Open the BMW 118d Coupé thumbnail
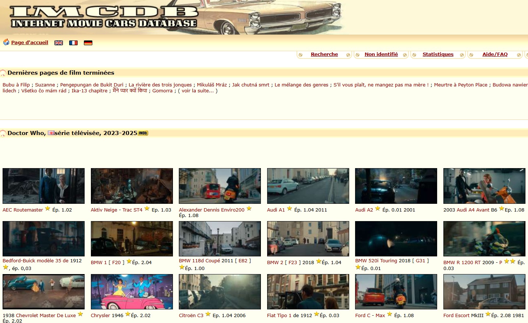This screenshot has height=323, width=528. (220, 239)
